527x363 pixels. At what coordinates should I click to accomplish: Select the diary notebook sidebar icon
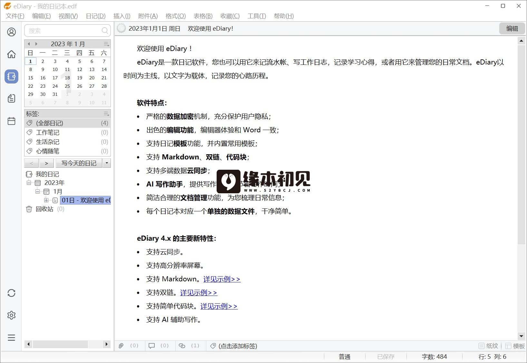[x=11, y=76]
